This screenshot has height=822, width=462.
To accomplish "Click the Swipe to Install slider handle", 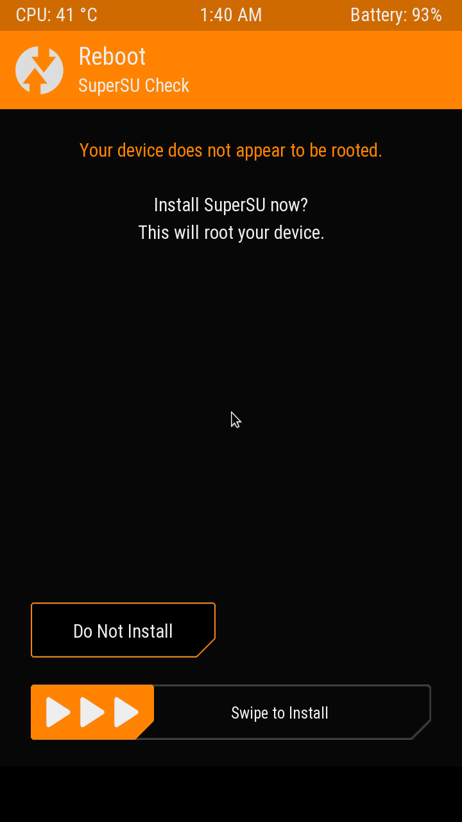I will coord(92,712).
